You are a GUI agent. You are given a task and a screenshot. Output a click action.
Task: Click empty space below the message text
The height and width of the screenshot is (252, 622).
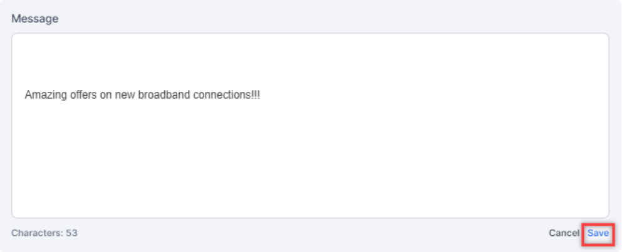pos(310,163)
